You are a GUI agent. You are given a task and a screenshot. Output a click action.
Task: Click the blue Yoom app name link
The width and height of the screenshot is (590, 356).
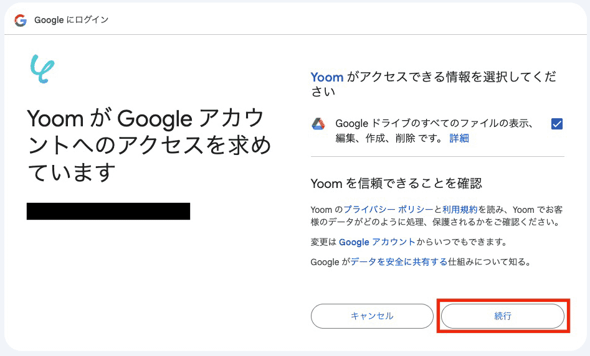point(327,77)
